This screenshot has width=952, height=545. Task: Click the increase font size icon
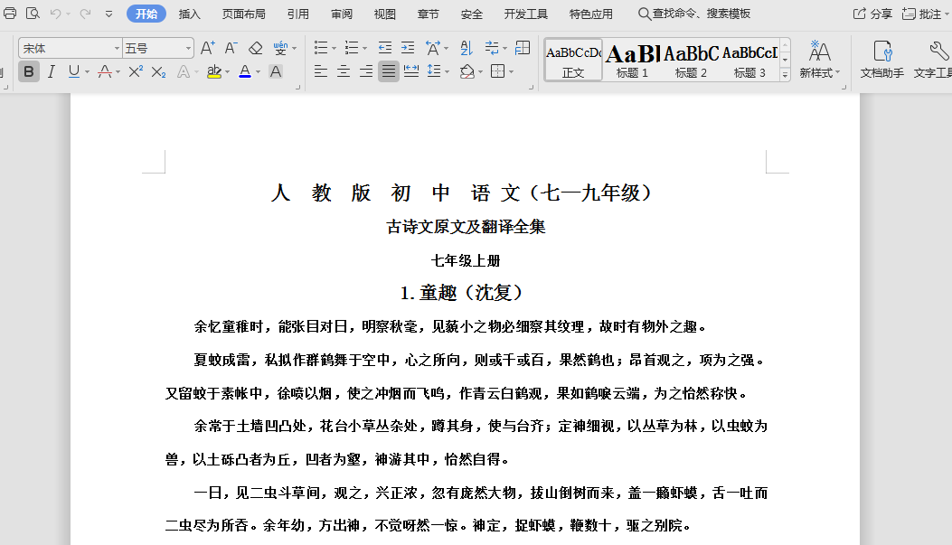point(207,48)
